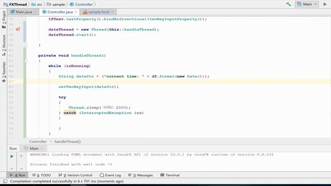Toggle the 4: Run tool window button
Image resolution: width=331 pixels, height=186 pixels.
[x=18, y=175]
